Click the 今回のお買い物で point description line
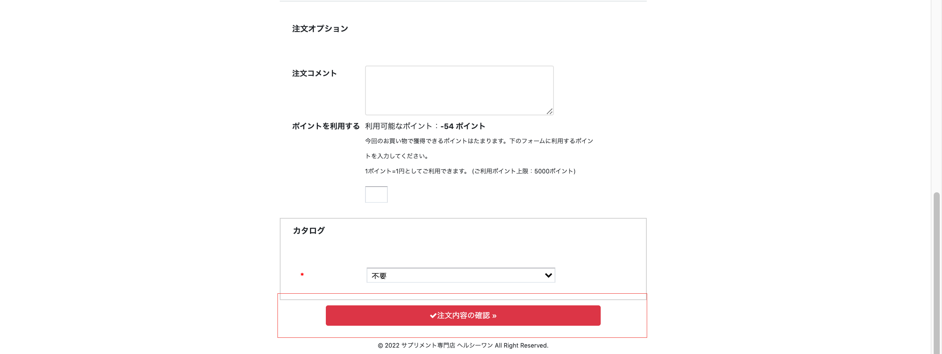942x354 pixels. [479, 141]
